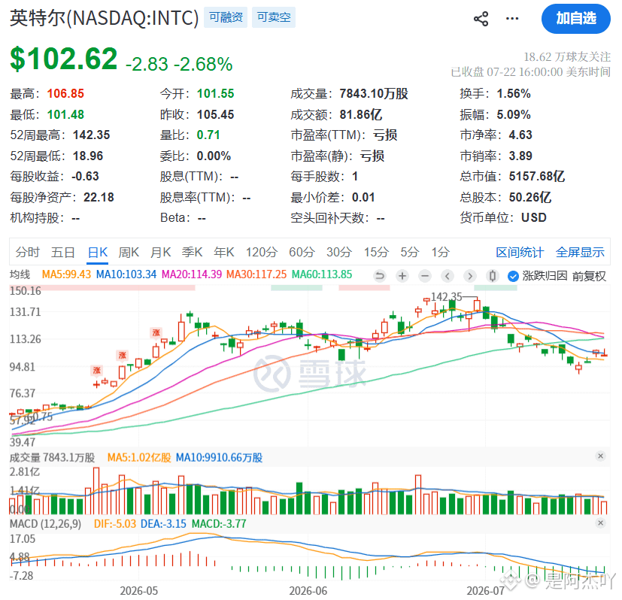The image size is (622, 600).
Task: Click the 英特尔(NASDAQ:INTC) stock title
Action: [x=104, y=18]
